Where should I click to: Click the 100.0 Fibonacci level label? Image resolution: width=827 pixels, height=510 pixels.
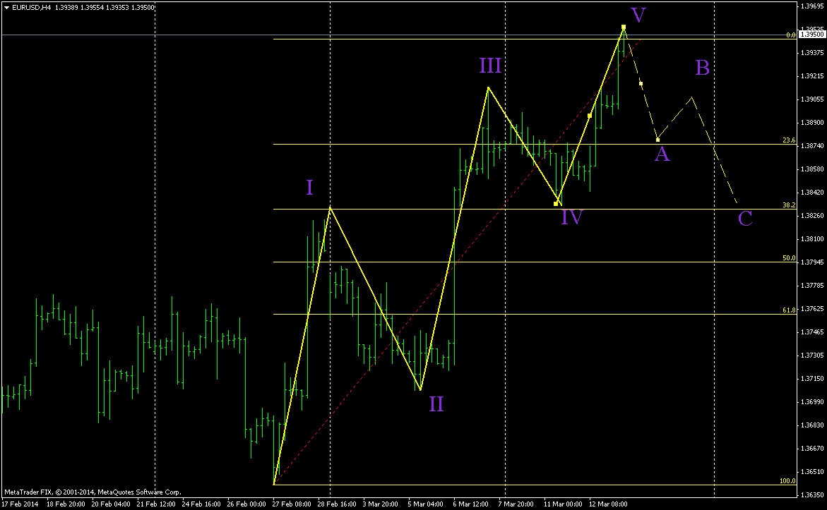(x=787, y=481)
